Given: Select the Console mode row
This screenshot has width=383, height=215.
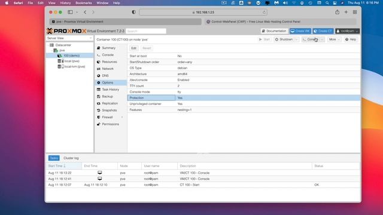Looking at the screenshot, I should tap(244, 92).
